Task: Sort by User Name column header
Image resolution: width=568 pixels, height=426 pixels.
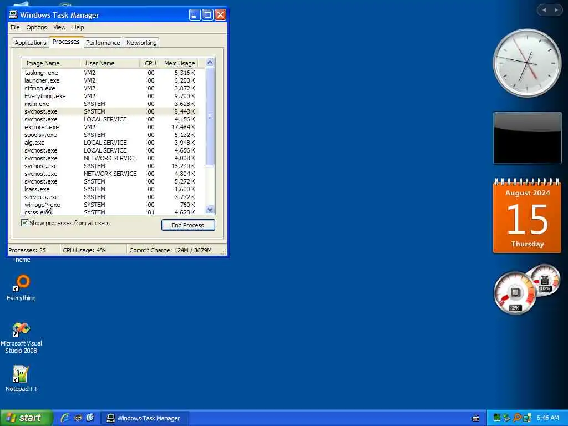Action: (110, 63)
